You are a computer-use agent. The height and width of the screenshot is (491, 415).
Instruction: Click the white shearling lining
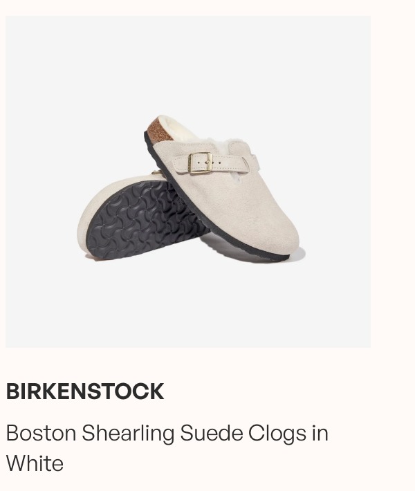[x=182, y=129]
